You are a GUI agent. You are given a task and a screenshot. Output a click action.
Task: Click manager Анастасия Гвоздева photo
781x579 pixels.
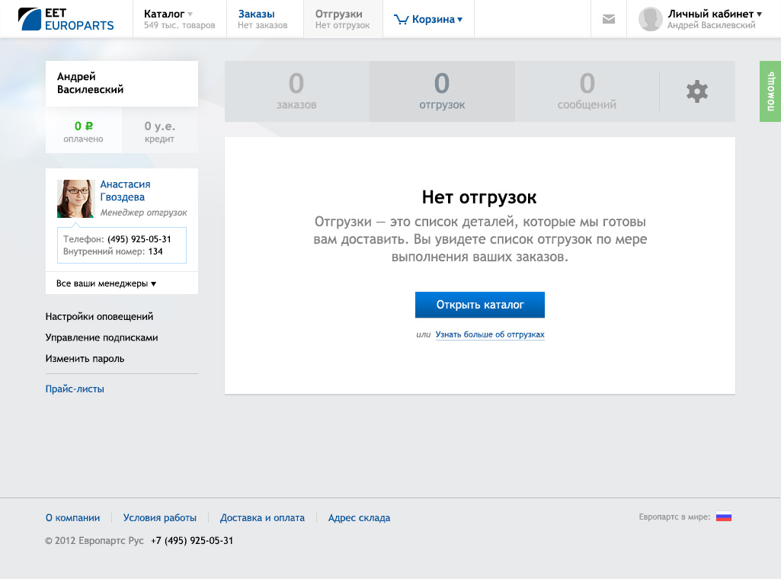click(75, 199)
